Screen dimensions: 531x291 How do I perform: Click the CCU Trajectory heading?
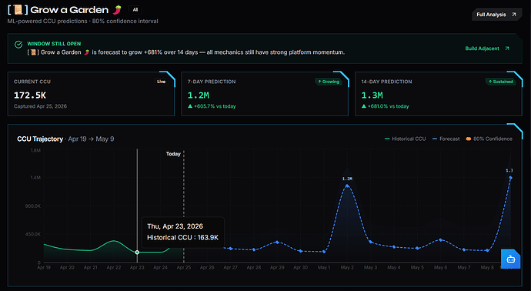[x=40, y=139]
